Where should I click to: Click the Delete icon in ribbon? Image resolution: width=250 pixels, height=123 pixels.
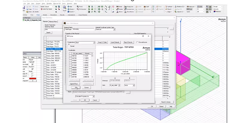click(36, 12)
